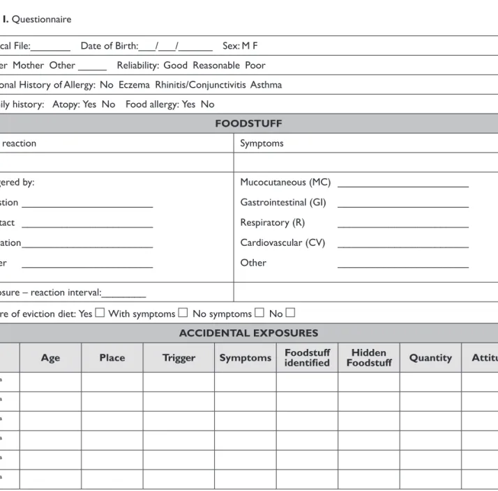498x491 pixels.
Task: Click the Quantity column header
Action: point(430,358)
